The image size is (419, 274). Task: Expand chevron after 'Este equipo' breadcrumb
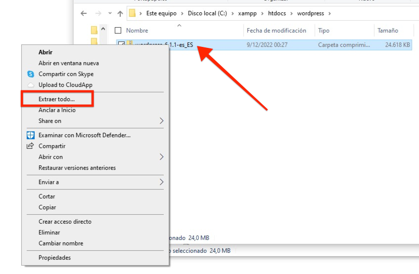coord(182,13)
